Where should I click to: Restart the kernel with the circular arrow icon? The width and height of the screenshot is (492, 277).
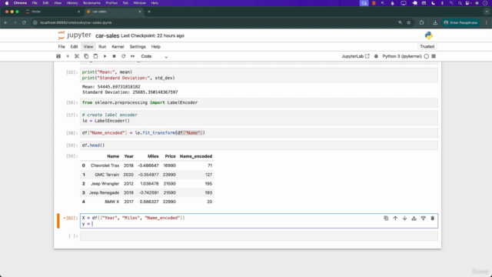click(x=123, y=56)
